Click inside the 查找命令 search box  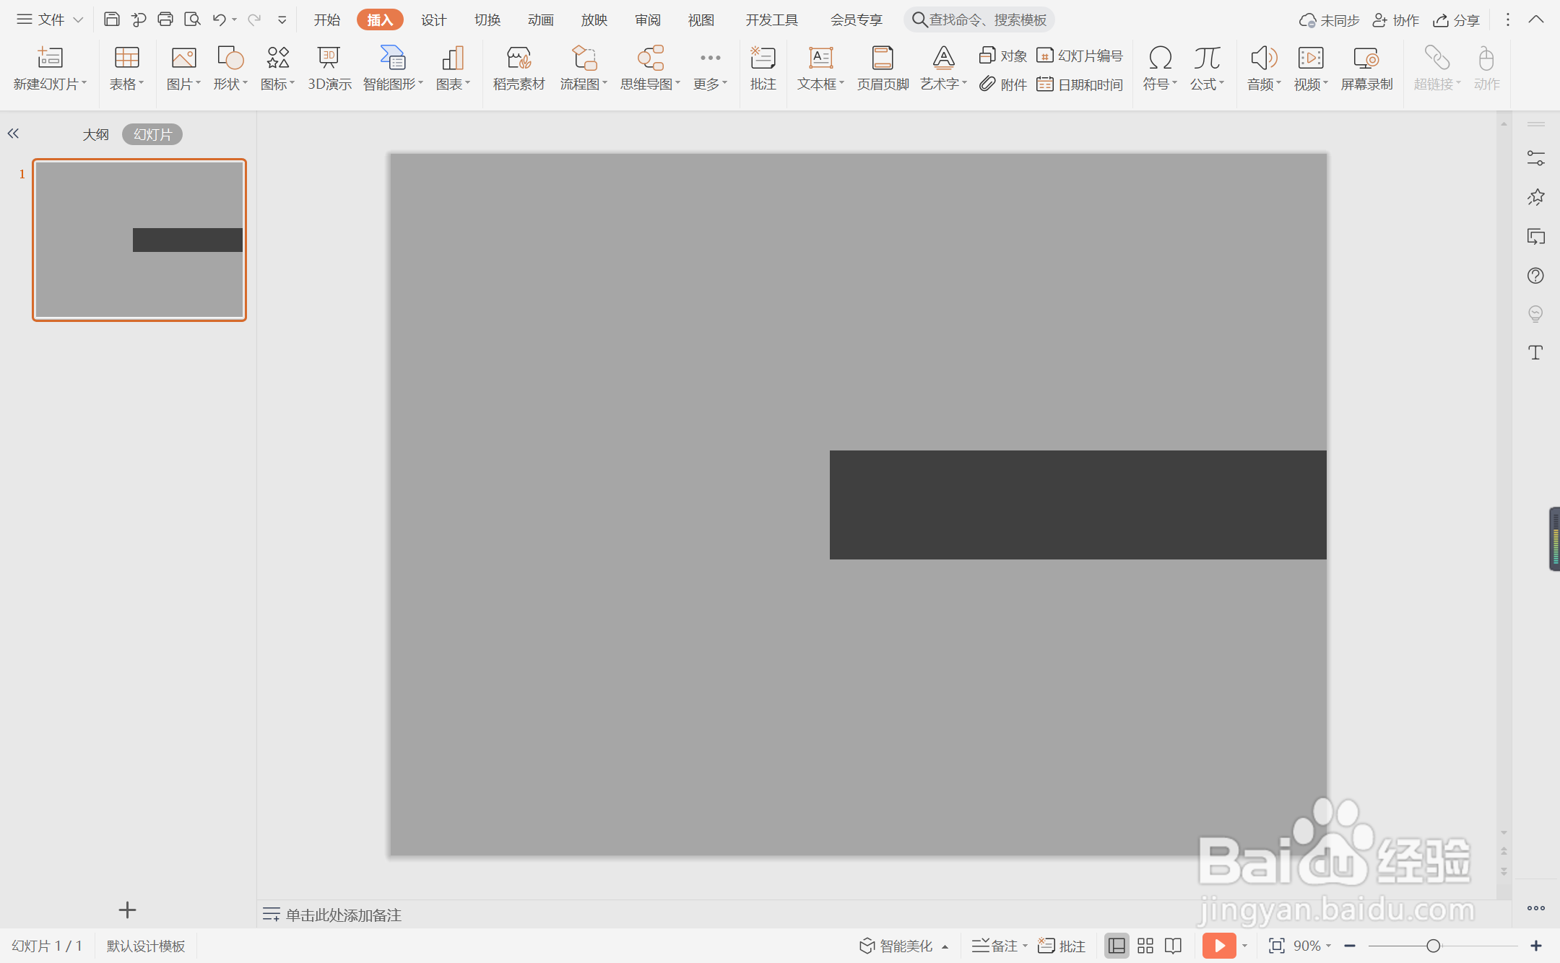979,19
